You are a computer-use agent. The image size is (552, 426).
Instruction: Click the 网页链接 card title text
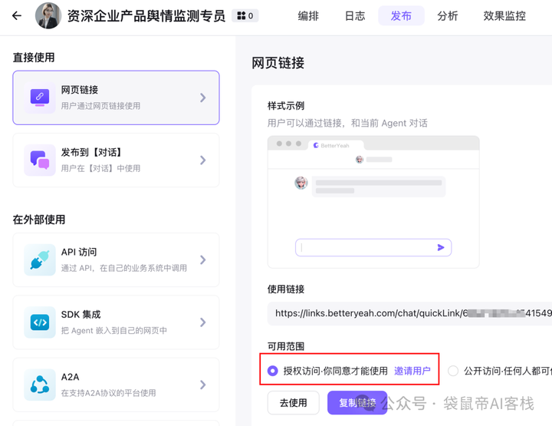pos(80,90)
